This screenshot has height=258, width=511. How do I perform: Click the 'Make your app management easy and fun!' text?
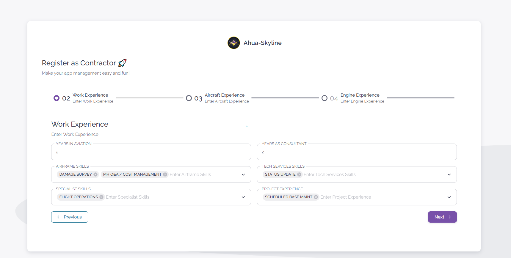86,73
